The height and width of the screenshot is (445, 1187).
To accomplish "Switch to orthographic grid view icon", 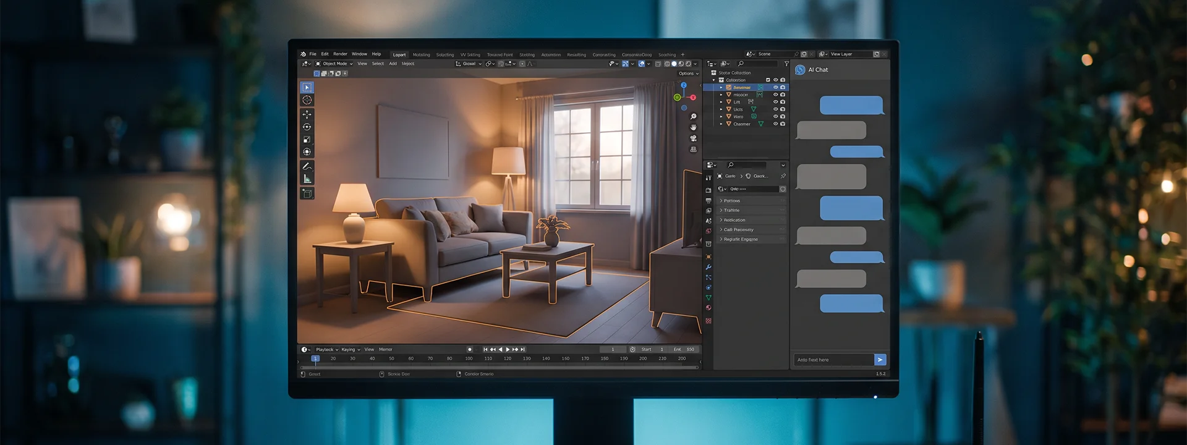I will 693,150.
